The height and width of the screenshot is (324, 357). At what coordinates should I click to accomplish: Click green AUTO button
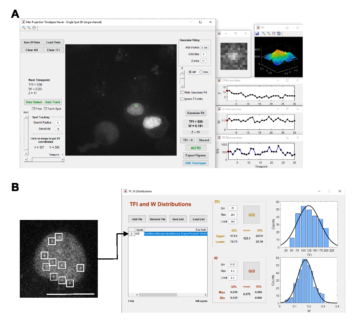click(196, 148)
